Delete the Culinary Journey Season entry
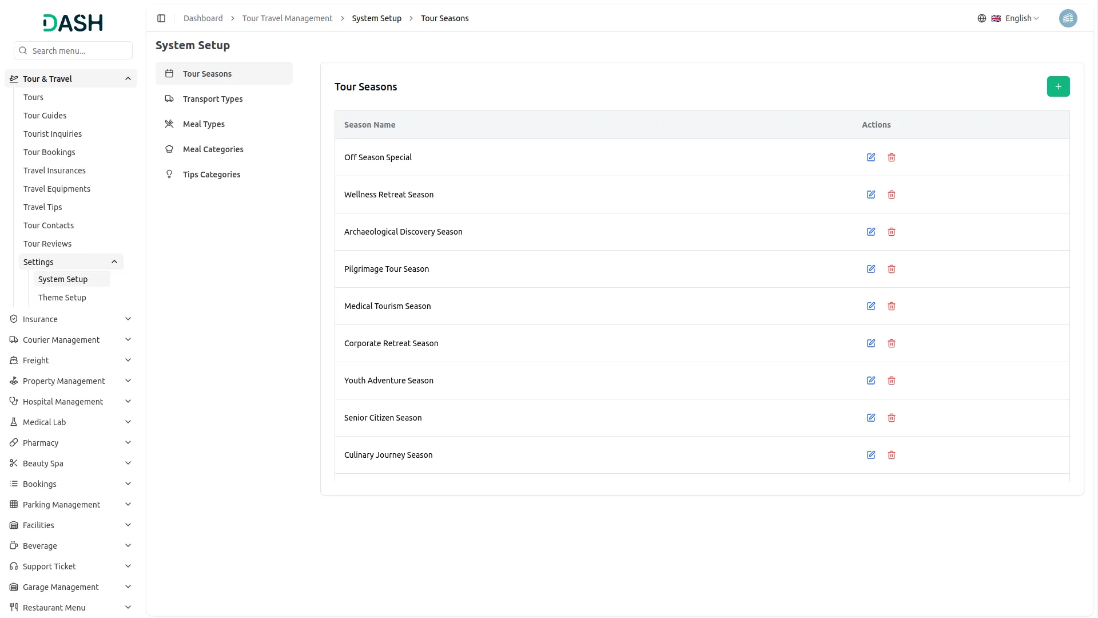Viewport: 1098px width, 618px height. point(891,455)
